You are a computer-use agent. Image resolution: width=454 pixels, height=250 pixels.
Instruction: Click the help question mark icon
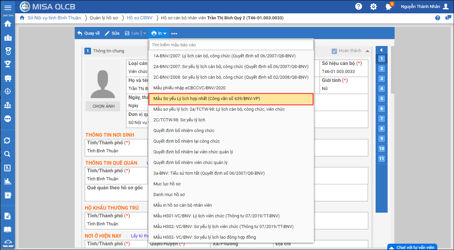pyautogui.click(x=359, y=7)
